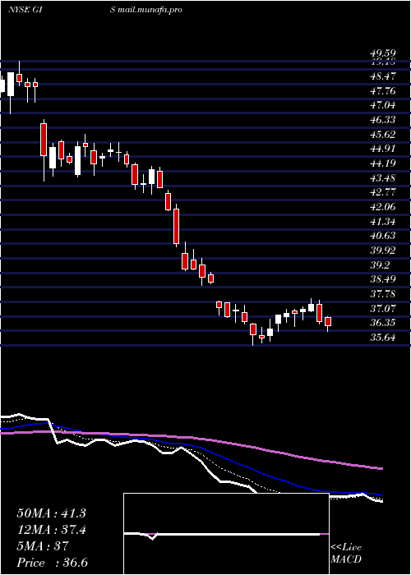
Task: Click the '5MA : 37' readout
Action: pos(43,546)
